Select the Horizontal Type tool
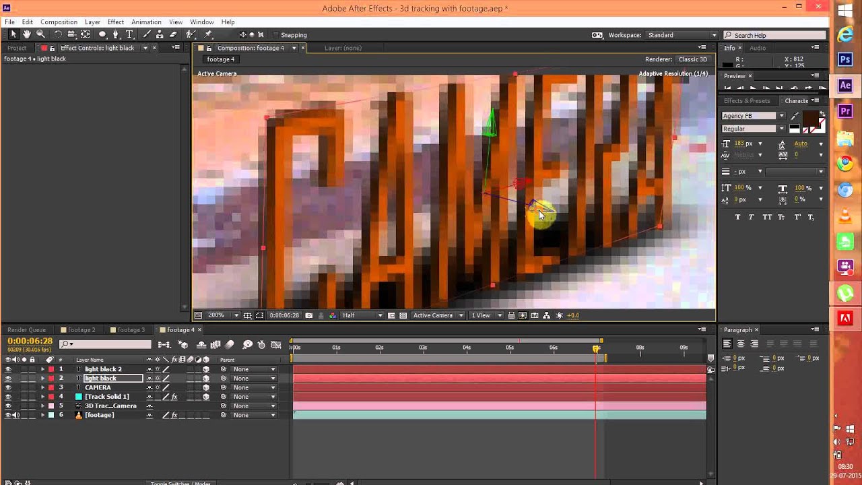 129,34
